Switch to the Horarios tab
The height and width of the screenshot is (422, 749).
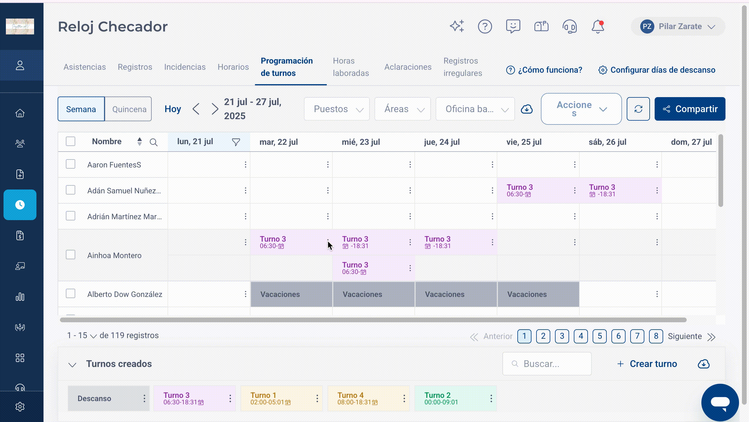click(233, 67)
